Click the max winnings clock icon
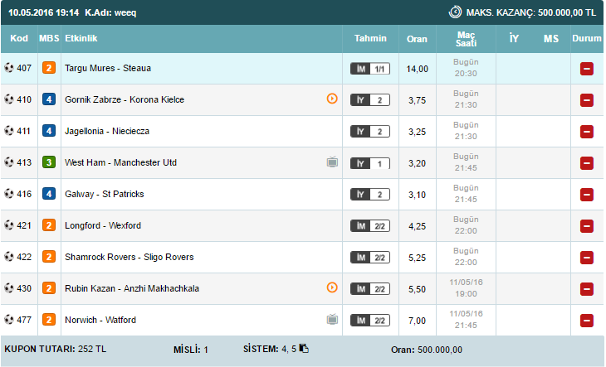The height and width of the screenshot is (367, 606). pos(455,12)
